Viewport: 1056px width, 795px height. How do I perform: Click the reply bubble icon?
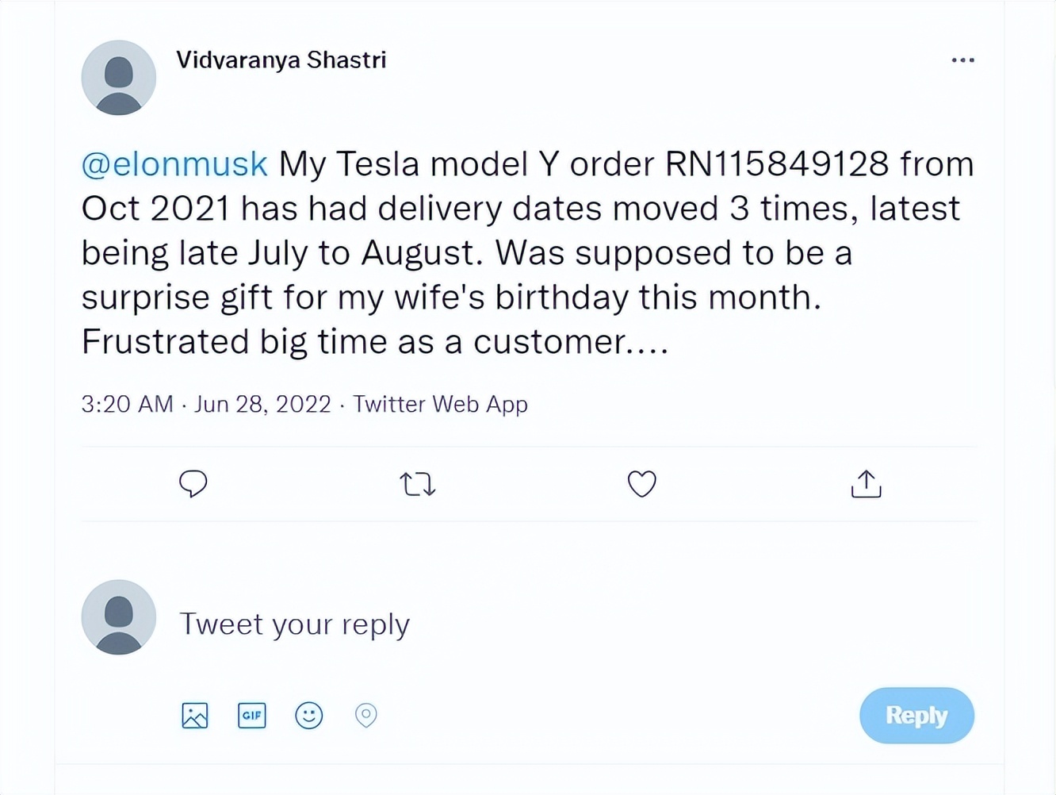point(193,484)
